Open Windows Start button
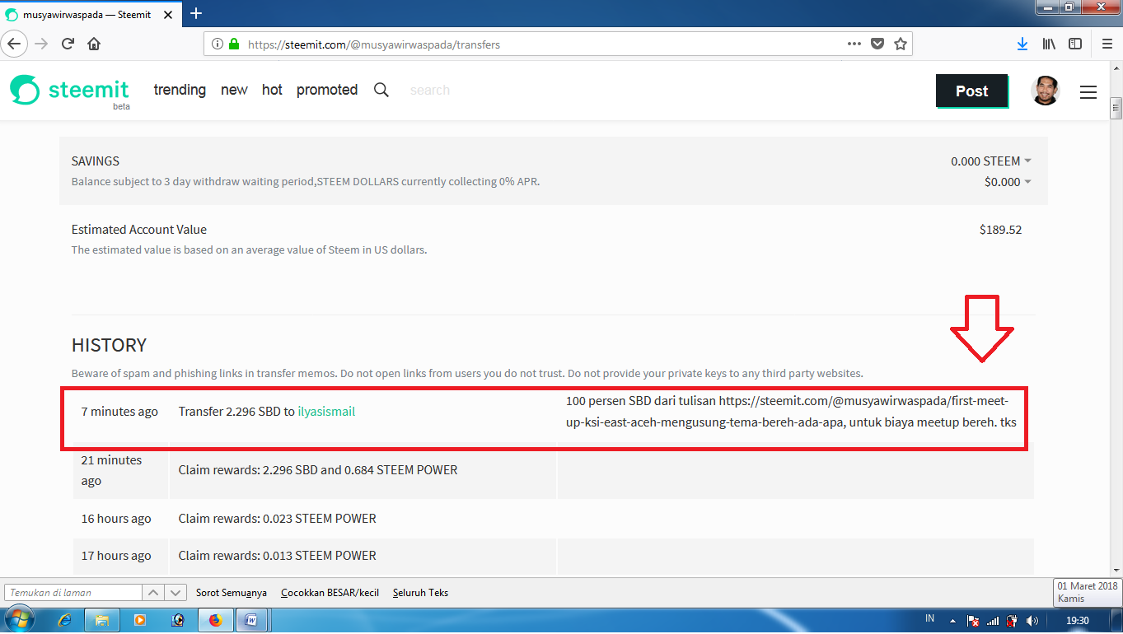Viewport: 1123px width, 634px height. pyautogui.click(x=19, y=619)
